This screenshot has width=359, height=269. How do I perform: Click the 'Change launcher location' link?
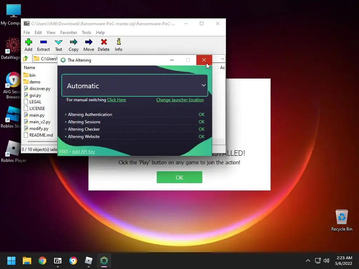click(180, 100)
